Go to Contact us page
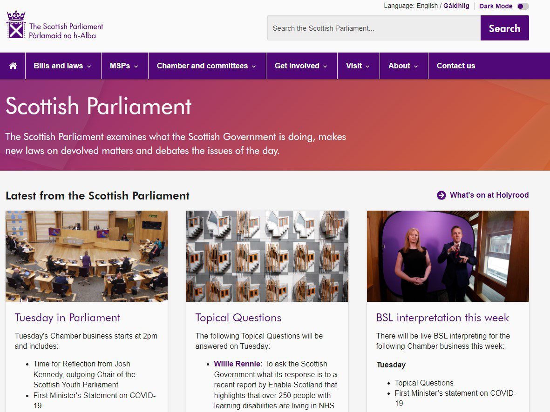The image size is (550, 412). point(455,66)
